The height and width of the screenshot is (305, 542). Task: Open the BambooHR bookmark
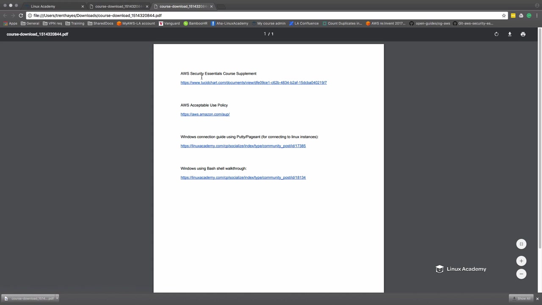point(195,23)
